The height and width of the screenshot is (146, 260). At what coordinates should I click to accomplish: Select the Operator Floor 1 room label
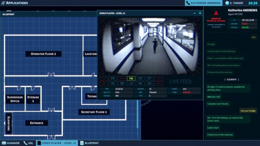43,54
